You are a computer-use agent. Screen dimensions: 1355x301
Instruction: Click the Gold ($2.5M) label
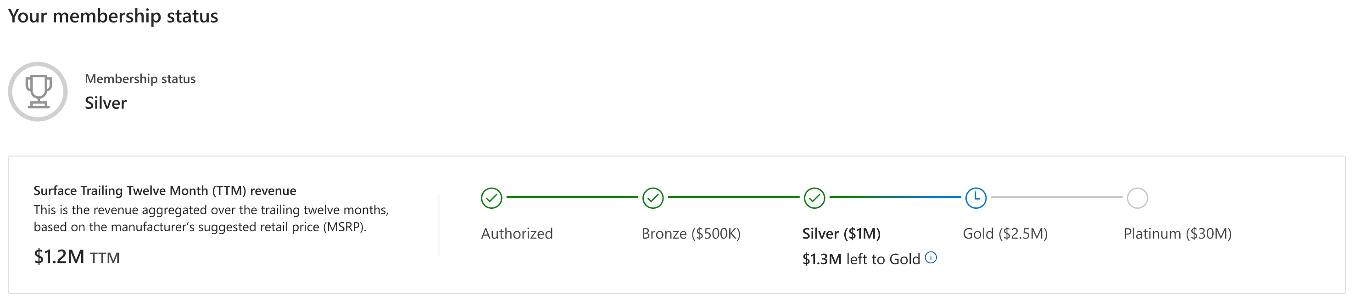1005,234
